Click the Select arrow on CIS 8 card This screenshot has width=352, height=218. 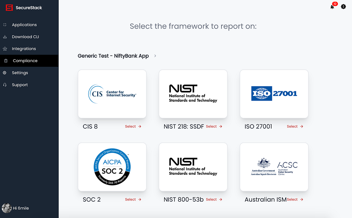[133, 126]
